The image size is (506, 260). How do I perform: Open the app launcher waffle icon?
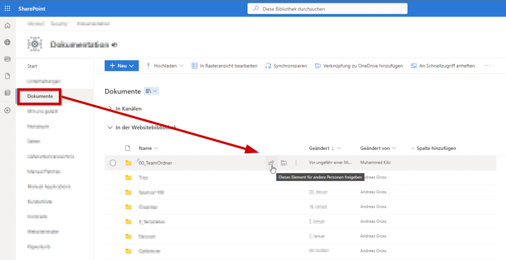pos(7,8)
